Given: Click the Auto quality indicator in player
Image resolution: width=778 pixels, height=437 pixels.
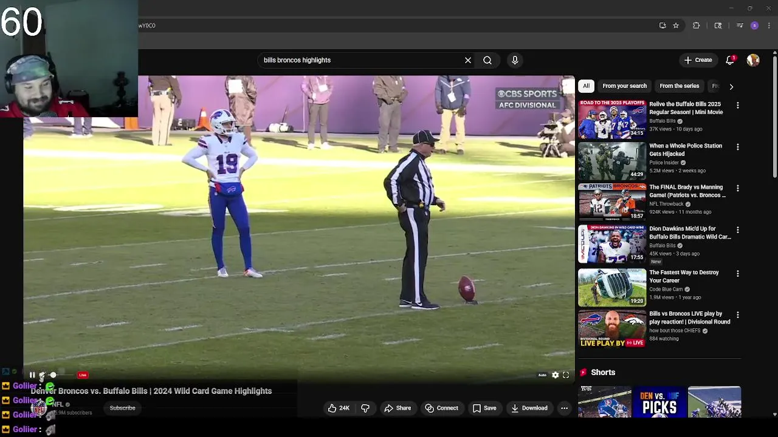Looking at the screenshot, I should 542,375.
